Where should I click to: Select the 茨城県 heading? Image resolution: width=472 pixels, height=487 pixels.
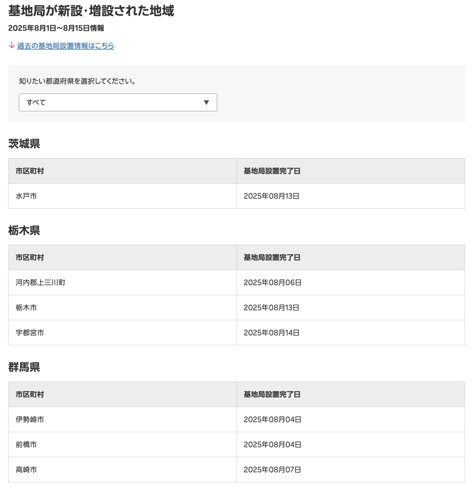tap(24, 143)
